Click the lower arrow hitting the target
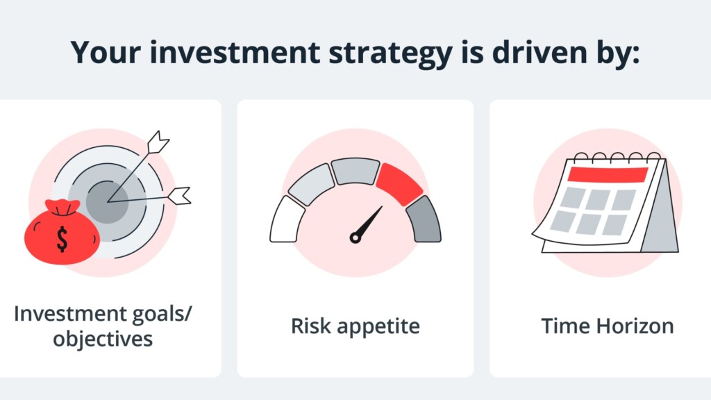This screenshot has width=711, height=400. (150, 197)
